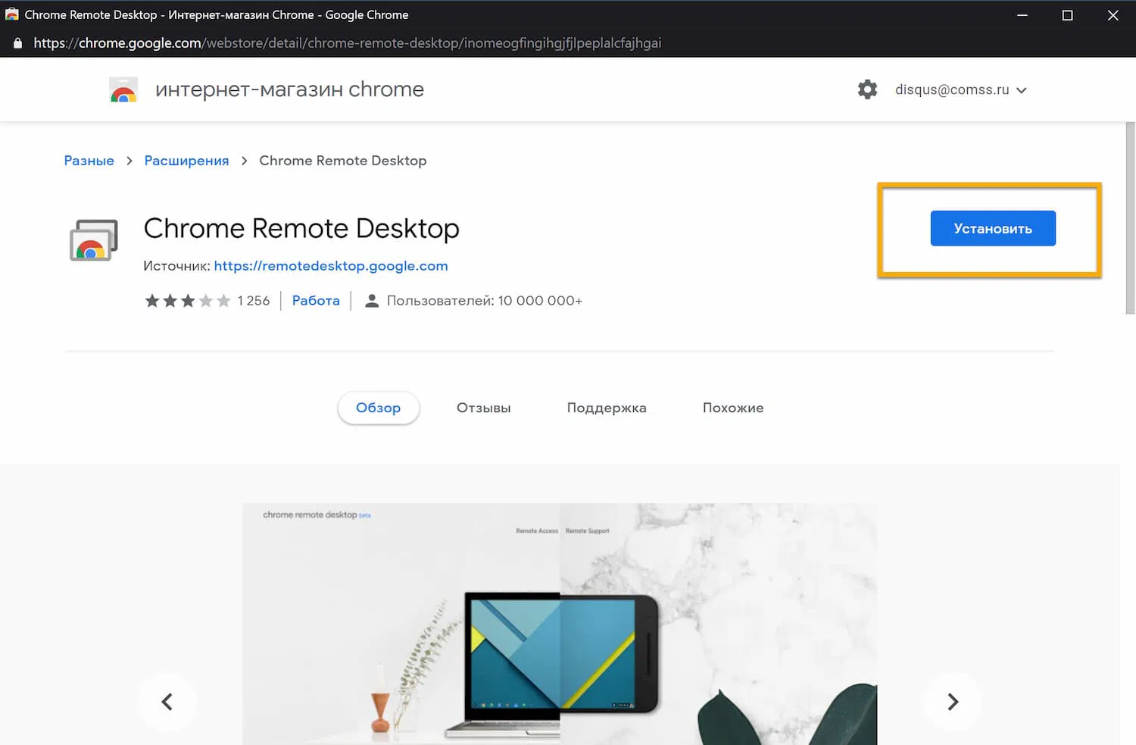Switch to the Отзывы tab

[483, 408]
